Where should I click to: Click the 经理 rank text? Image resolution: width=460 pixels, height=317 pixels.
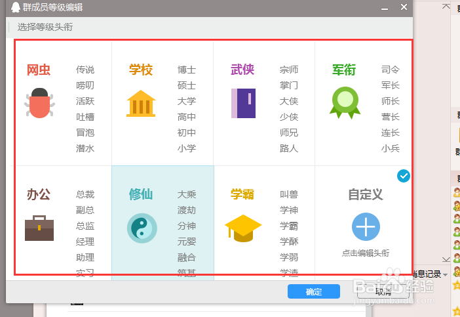coord(85,242)
